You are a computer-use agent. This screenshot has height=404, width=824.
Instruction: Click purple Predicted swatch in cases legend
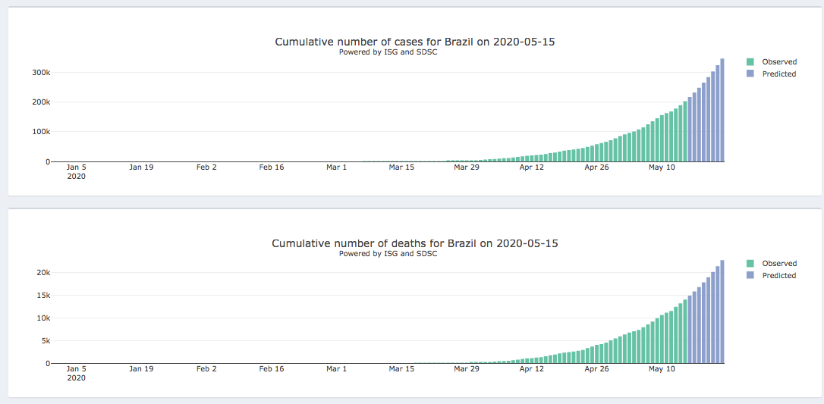point(750,74)
